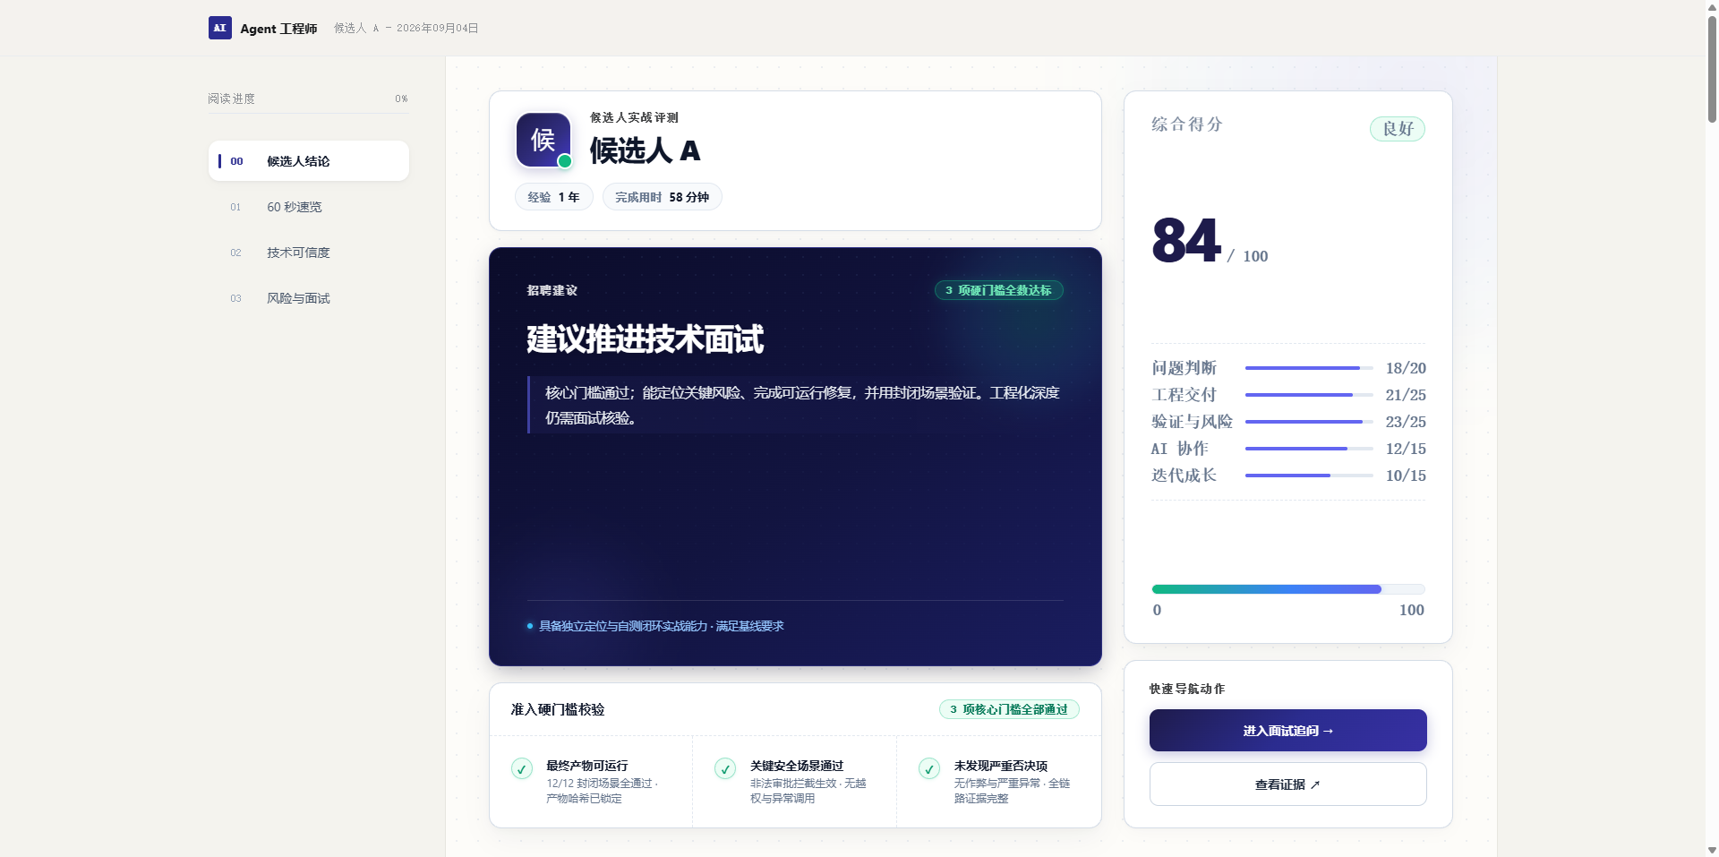The width and height of the screenshot is (1719, 857).
Task: Click the header date text 2026年09月04日
Action: [x=437, y=29]
